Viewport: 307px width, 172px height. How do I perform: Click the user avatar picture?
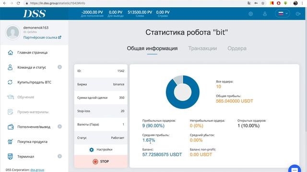pyautogui.click(x=13, y=32)
